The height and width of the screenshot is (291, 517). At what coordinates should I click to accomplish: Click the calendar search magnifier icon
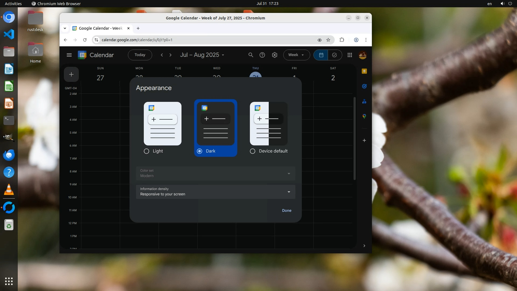coord(251,55)
